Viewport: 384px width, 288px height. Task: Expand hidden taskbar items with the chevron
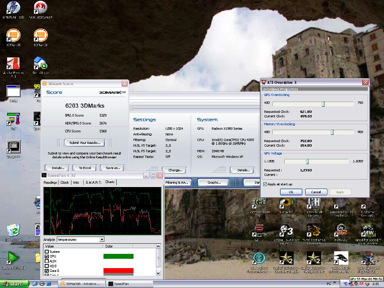(335, 283)
